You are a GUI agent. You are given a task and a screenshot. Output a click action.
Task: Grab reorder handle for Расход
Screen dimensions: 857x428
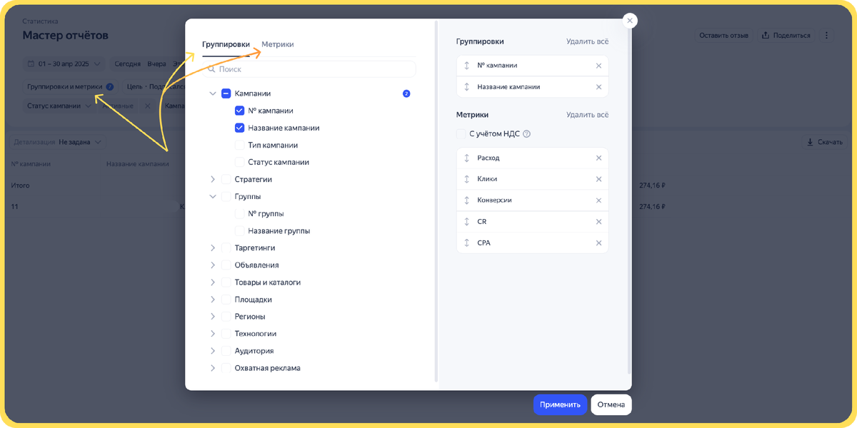(466, 158)
